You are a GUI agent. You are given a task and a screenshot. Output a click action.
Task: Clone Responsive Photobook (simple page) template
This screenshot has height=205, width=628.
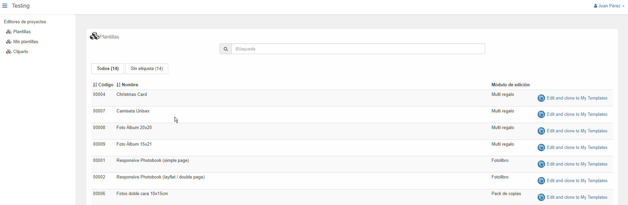click(572, 164)
